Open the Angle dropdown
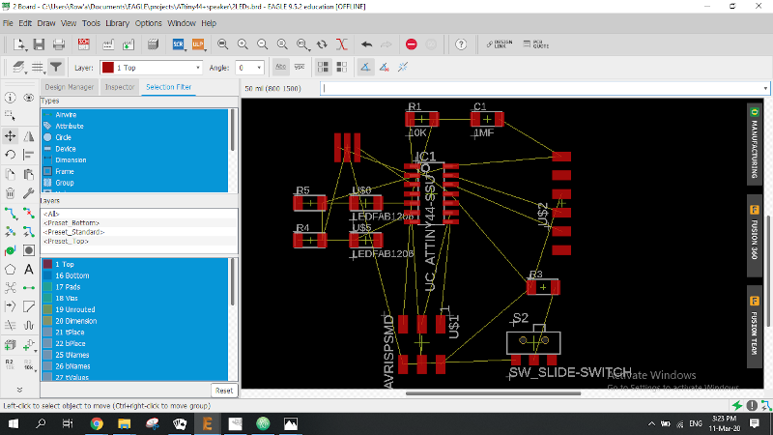Screen dimensions: 773x435 tap(249, 68)
